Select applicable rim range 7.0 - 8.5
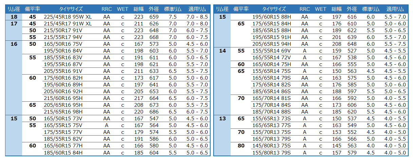 [x=197, y=17]
